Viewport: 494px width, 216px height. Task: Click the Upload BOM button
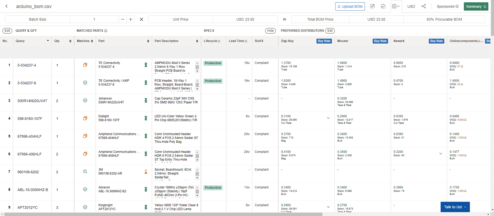pyautogui.click(x=350, y=6)
